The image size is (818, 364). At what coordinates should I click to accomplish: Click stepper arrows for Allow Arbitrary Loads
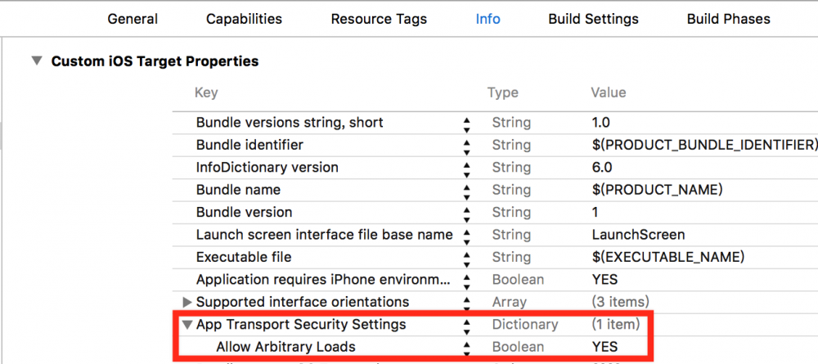(x=467, y=348)
